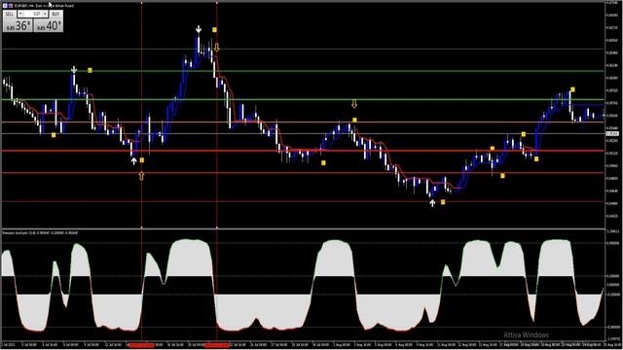Select the white down arrow at the highest peak
Screen dimensions: 623x350
[199, 29]
